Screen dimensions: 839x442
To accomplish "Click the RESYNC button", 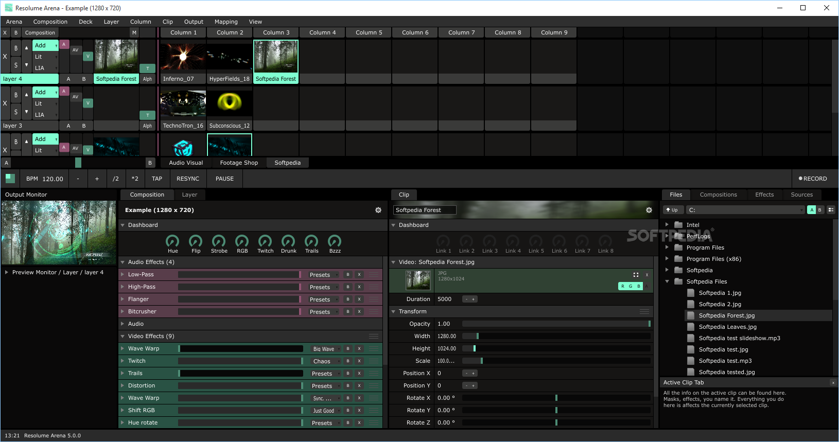I will [188, 179].
